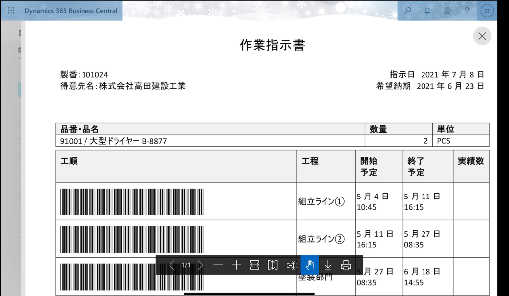Select the hand pan tool

click(309, 265)
